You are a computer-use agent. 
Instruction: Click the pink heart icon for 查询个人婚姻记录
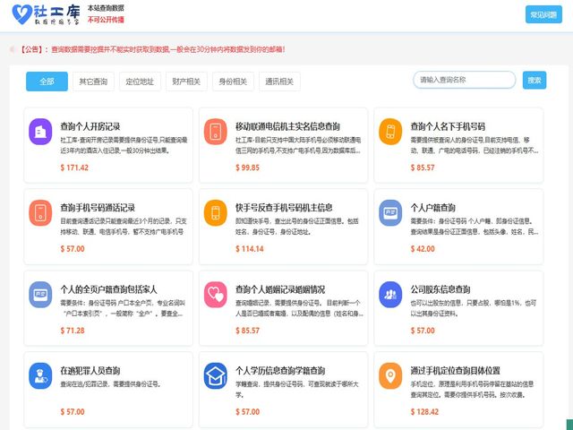coord(215,294)
